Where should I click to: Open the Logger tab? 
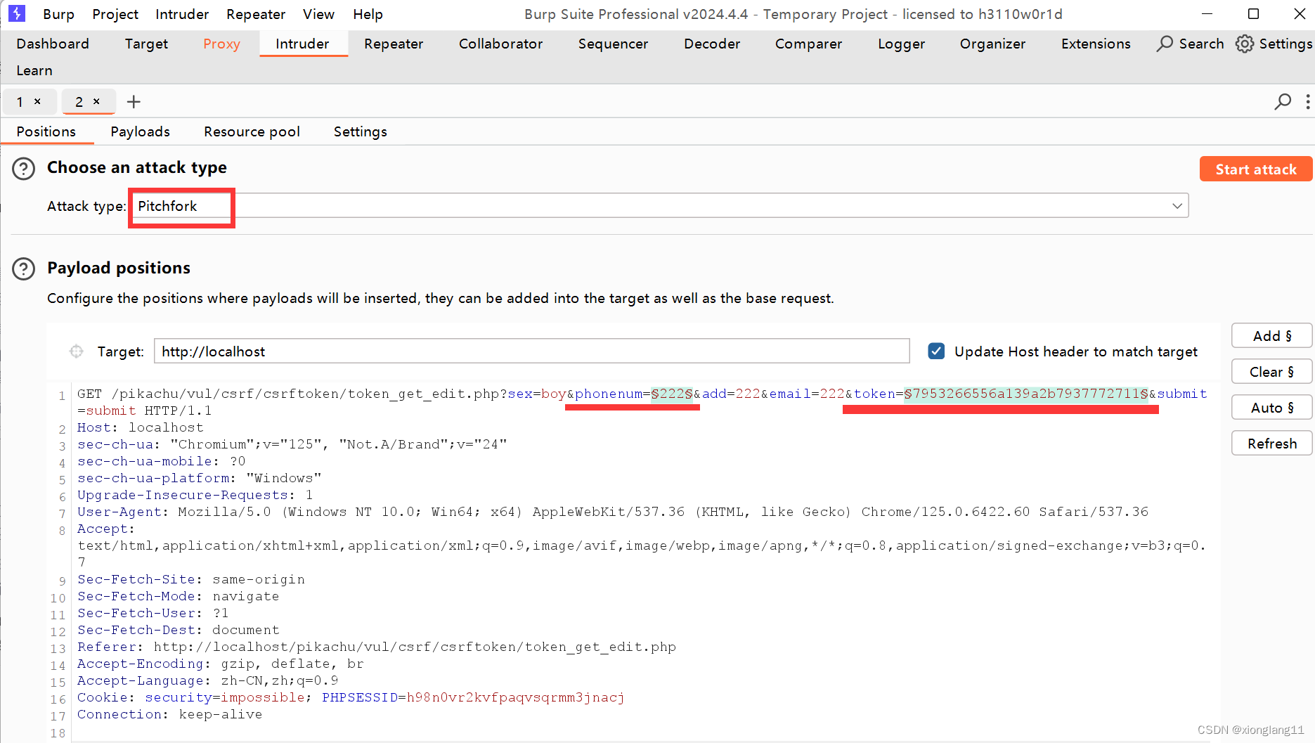click(901, 44)
